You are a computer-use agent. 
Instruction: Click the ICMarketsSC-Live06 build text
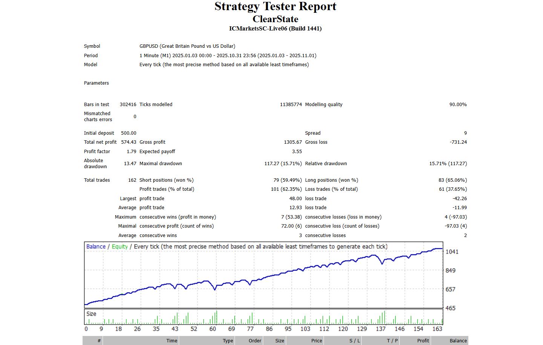[275, 29]
